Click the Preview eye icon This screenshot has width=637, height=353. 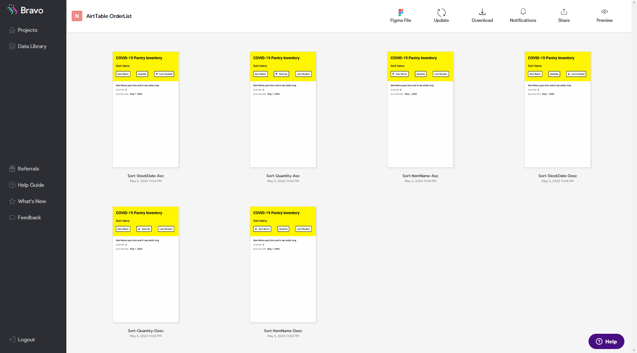click(x=604, y=12)
